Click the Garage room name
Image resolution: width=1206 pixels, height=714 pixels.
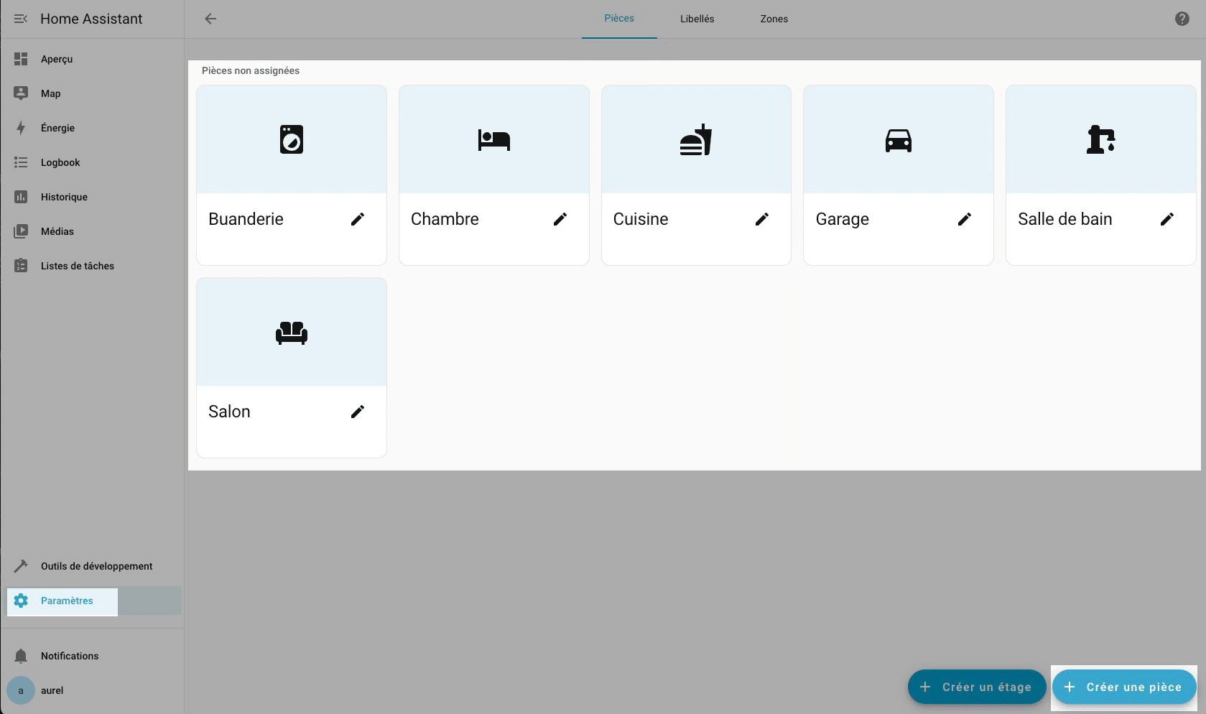843,219
